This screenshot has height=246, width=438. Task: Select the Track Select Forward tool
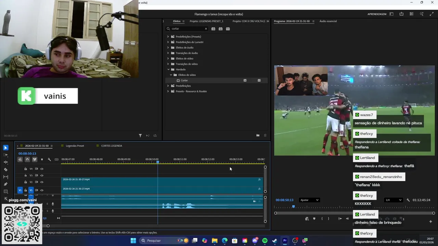tap(5, 155)
